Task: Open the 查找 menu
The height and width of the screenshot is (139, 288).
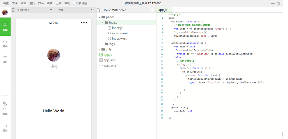Action: point(32,3)
